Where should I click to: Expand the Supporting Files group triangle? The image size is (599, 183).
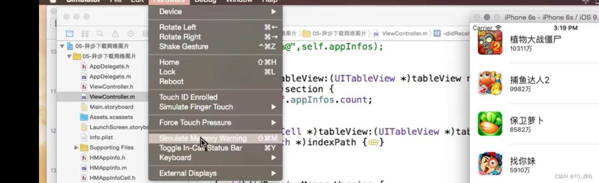(x=76, y=148)
